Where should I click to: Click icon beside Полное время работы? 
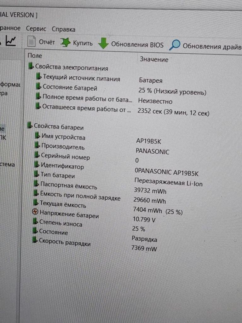pos(38,96)
